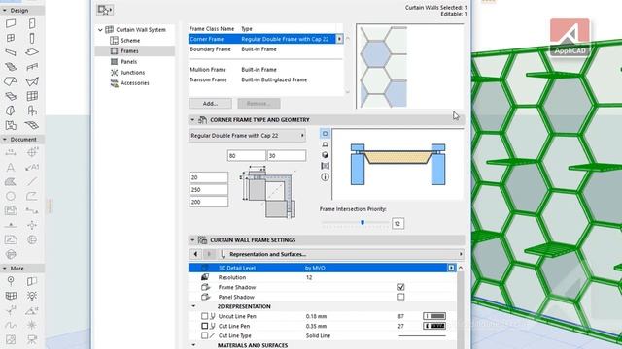Collapse the Document toolbox group
This screenshot has width=622, height=349.
click(4, 140)
